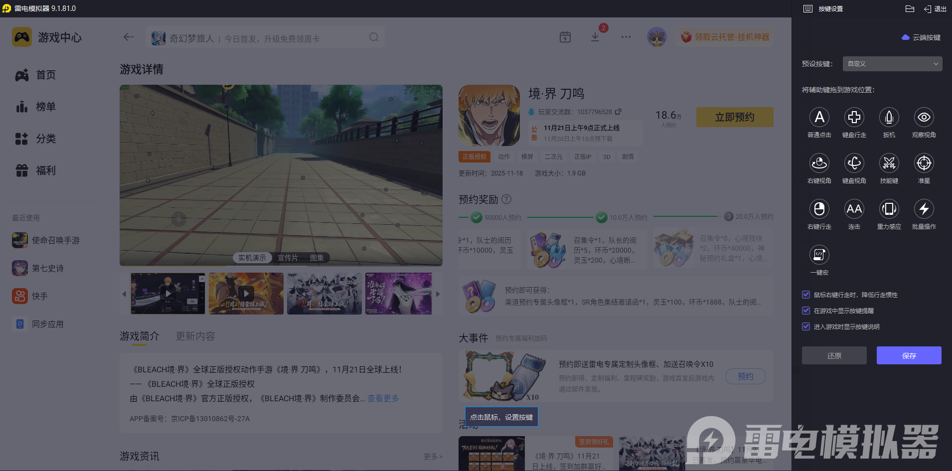Click the 预约奖励 help question mark
The width and height of the screenshot is (952, 471).
(506, 199)
